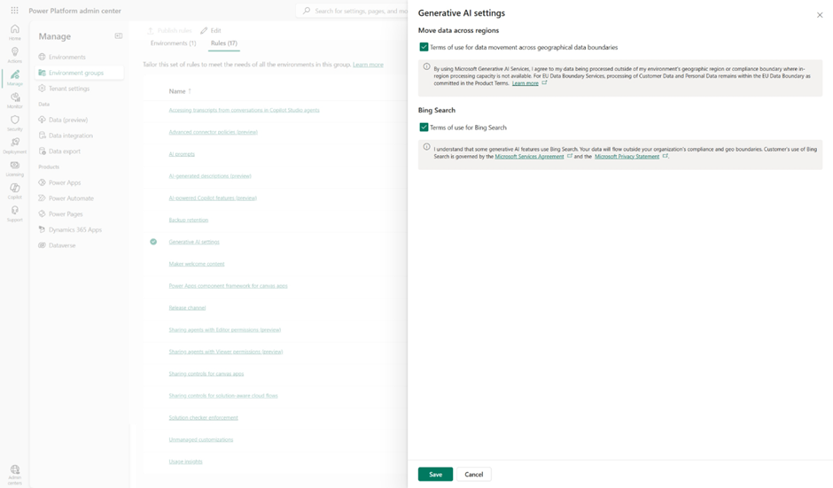This screenshot has height=488, width=833.
Task: Open Sharing agents with Editor permissions rule
Action: point(225,329)
